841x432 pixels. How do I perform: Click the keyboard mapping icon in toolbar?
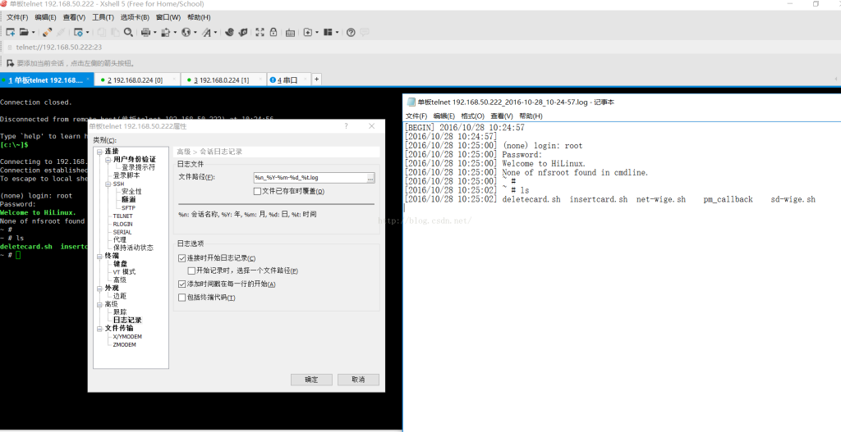point(290,33)
